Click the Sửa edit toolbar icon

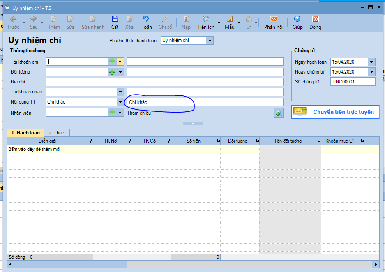70,23
